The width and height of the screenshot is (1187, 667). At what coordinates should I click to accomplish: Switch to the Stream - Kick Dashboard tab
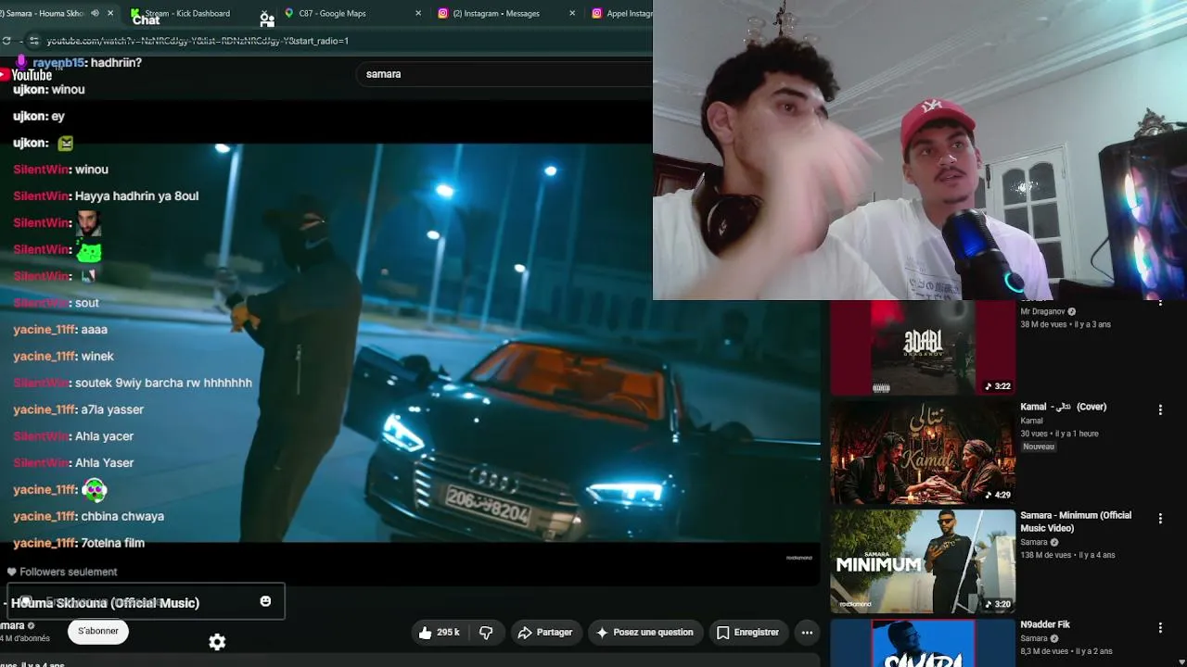[x=186, y=14]
